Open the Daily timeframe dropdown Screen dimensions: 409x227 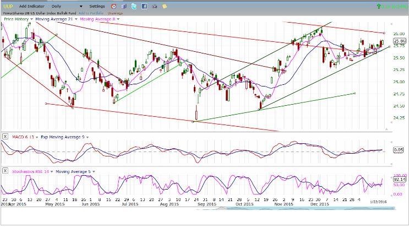coord(81,6)
